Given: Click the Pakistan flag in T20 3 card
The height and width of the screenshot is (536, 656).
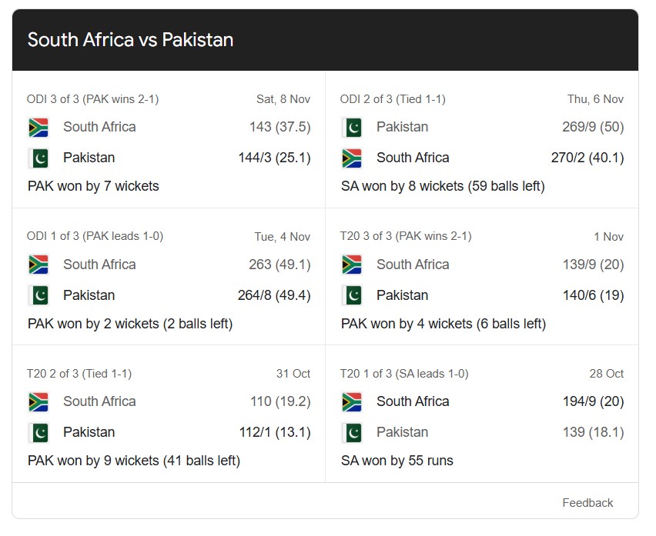Looking at the screenshot, I should pyautogui.click(x=351, y=295).
